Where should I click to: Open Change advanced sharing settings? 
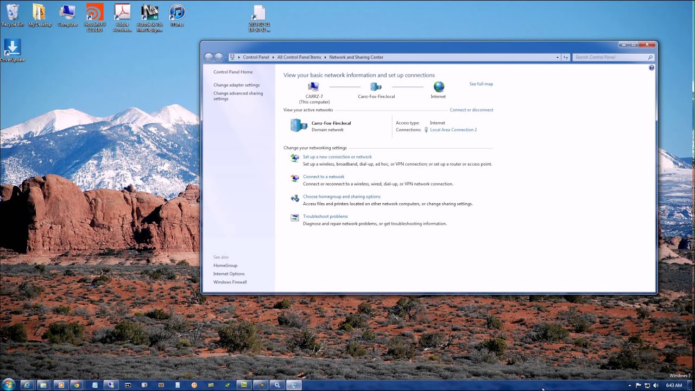tap(238, 96)
